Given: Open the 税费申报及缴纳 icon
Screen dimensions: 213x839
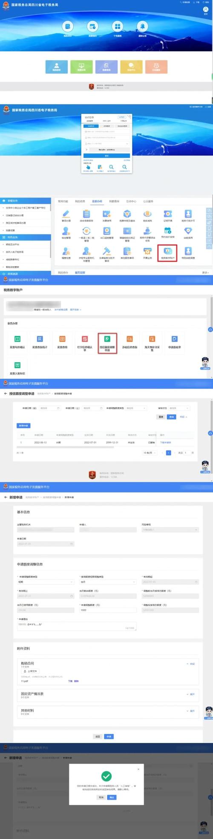Looking at the screenshot, I should pyautogui.click(x=127, y=216).
